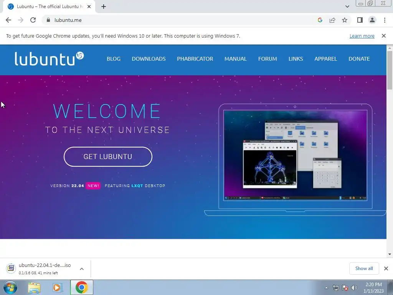The image size is (393, 295).
Task: Bookmark this page with the star
Action: pyautogui.click(x=345, y=20)
